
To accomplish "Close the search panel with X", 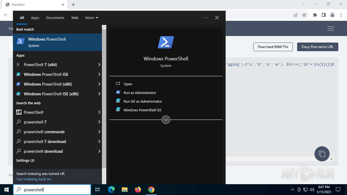I will click(217, 18).
